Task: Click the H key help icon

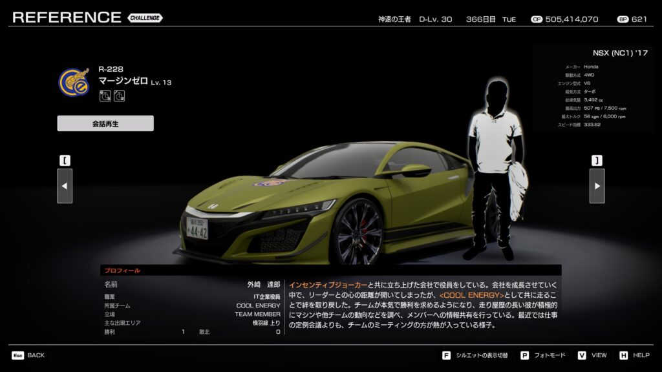Action: [x=623, y=355]
